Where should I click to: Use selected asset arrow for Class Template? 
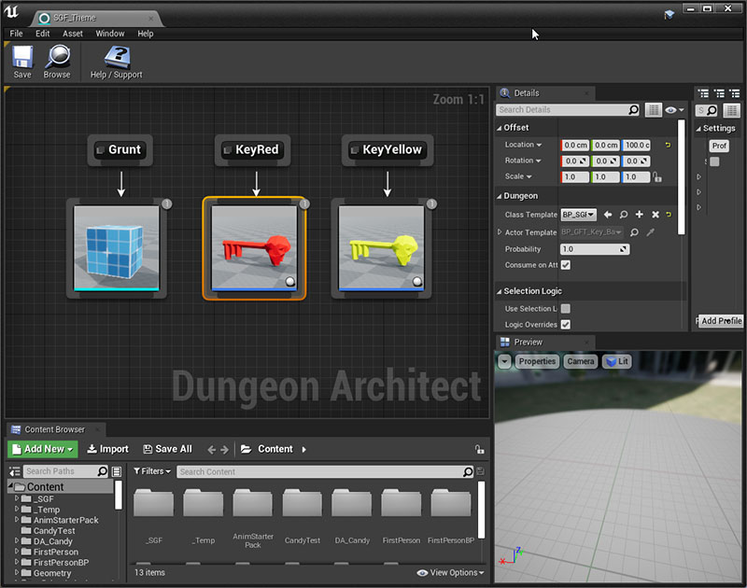pyautogui.click(x=608, y=215)
